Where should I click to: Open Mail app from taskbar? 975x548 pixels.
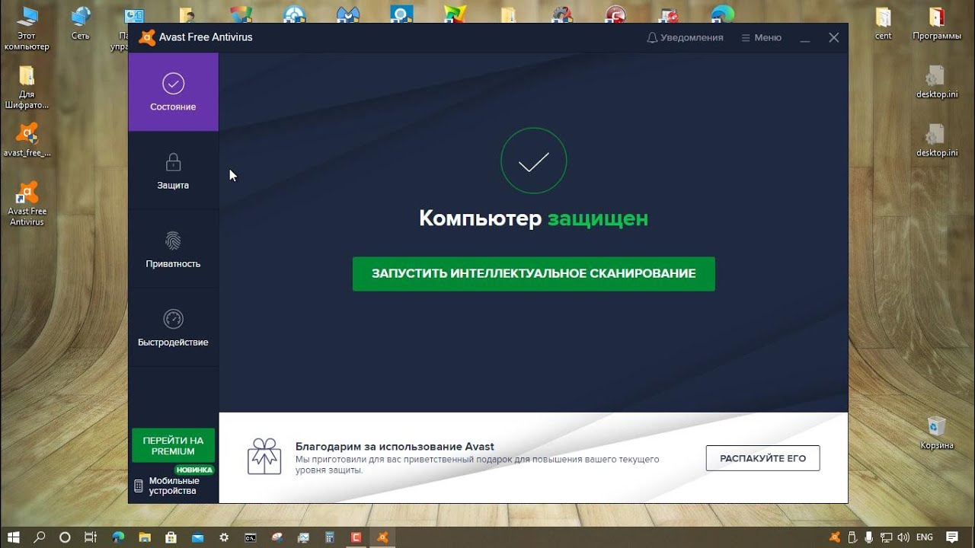click(x=197, y=537)
